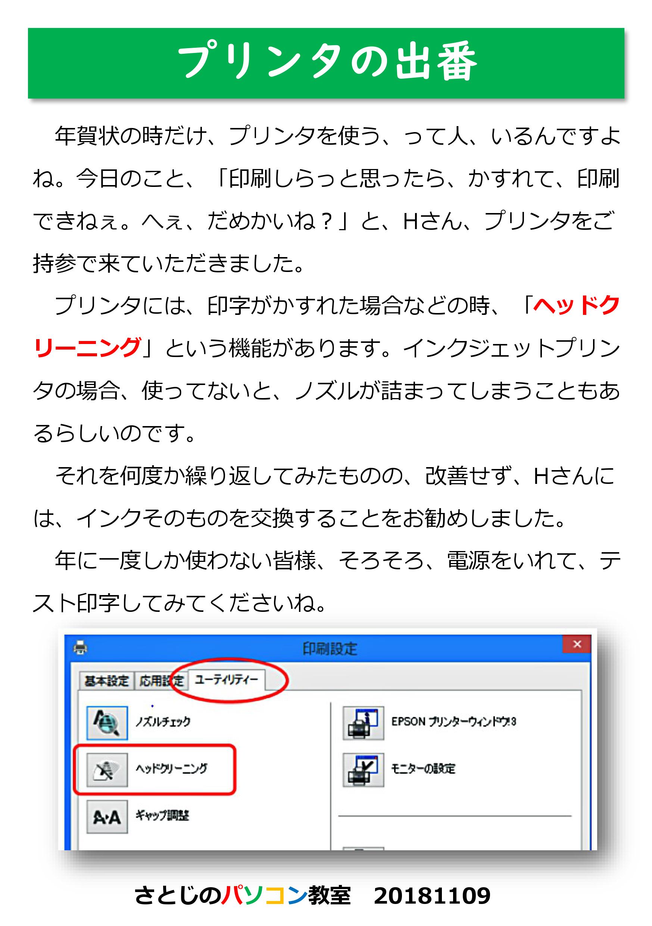Image resolution: width=652 pixels, height=926 pixels.
Task: Select the ユーティリティー tab
Action: pos(226,680)
